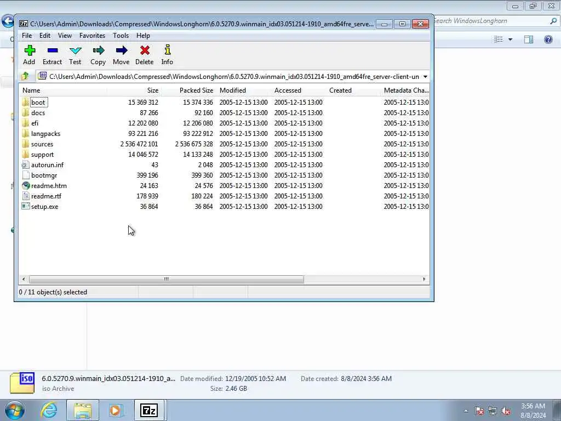The width and height of the screenshot is (561, 421).
Task: Open the View menu
Action: [65, 36]
